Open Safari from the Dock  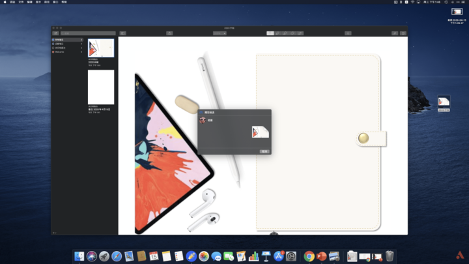point(117,256)
